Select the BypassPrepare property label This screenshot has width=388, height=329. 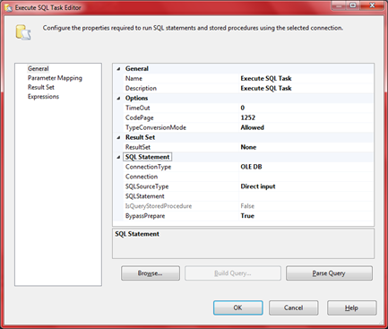tap(145, 216)
